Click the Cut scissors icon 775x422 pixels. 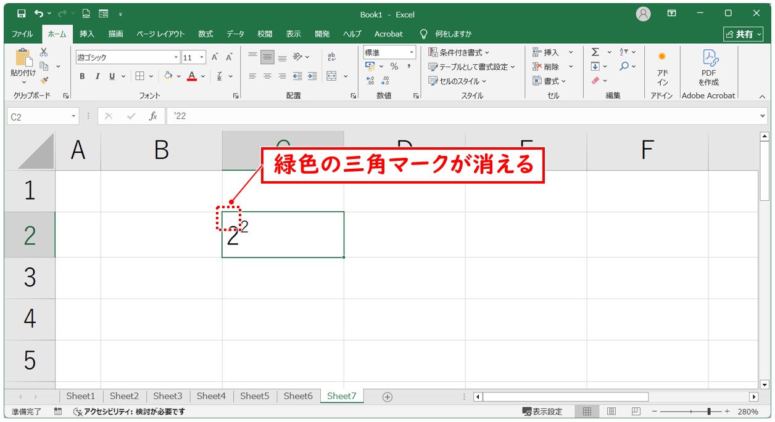coord(44,52)
